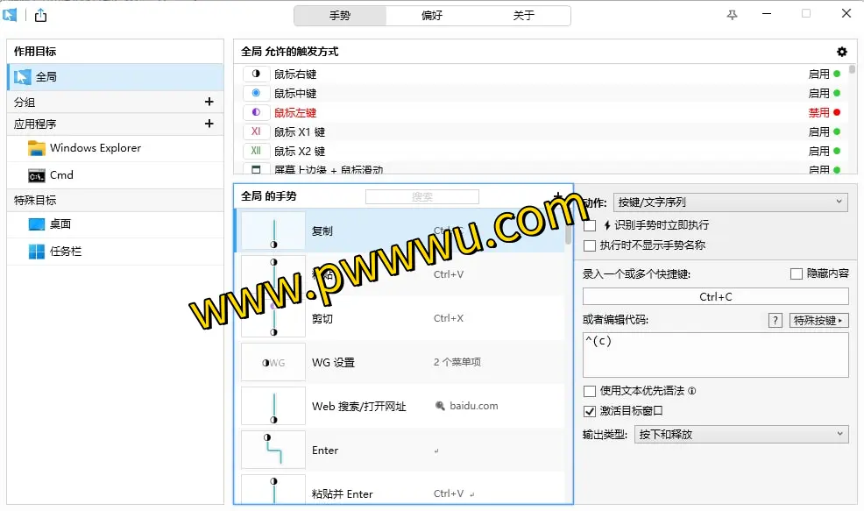
Task: Open the code syntax help "?" button
Action: pyautogui.click(x=775, y=320)
